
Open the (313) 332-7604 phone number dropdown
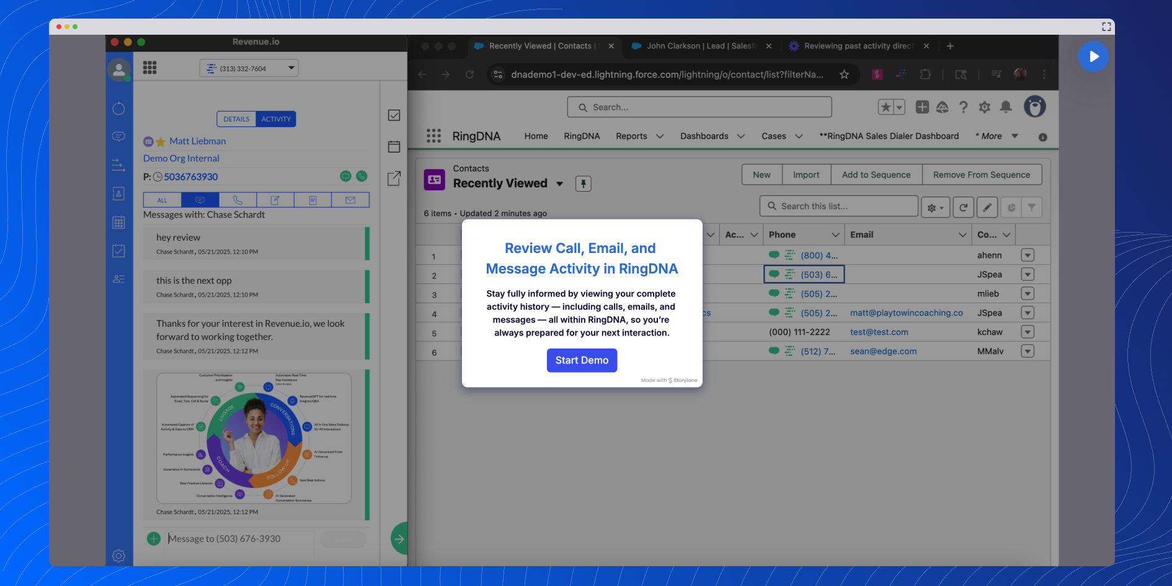[290, 68]
